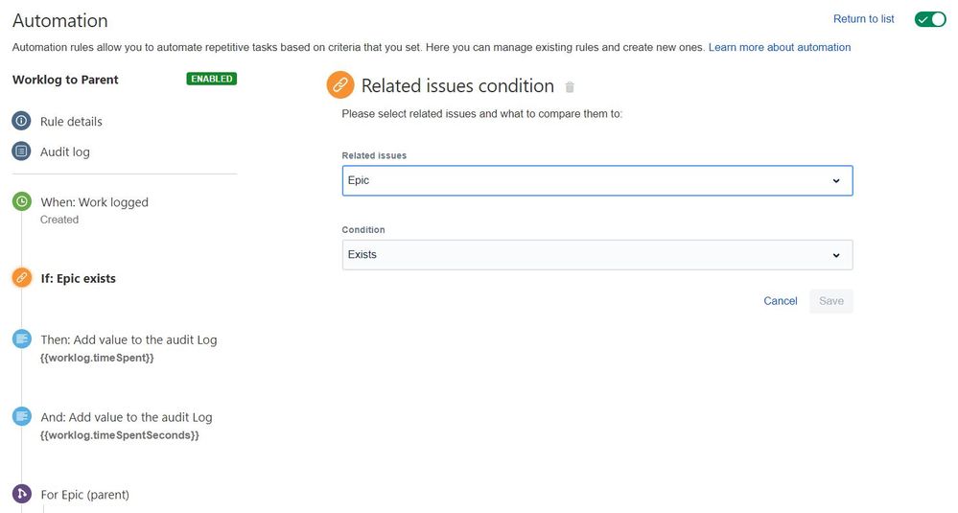Select the timeSpentSeconds audit log action icon
The width and height of the screenshot is (958, 513).
point(21,416)
